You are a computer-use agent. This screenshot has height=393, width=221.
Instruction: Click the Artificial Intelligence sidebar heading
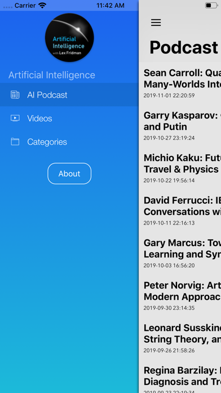click(x=52, y=75)
